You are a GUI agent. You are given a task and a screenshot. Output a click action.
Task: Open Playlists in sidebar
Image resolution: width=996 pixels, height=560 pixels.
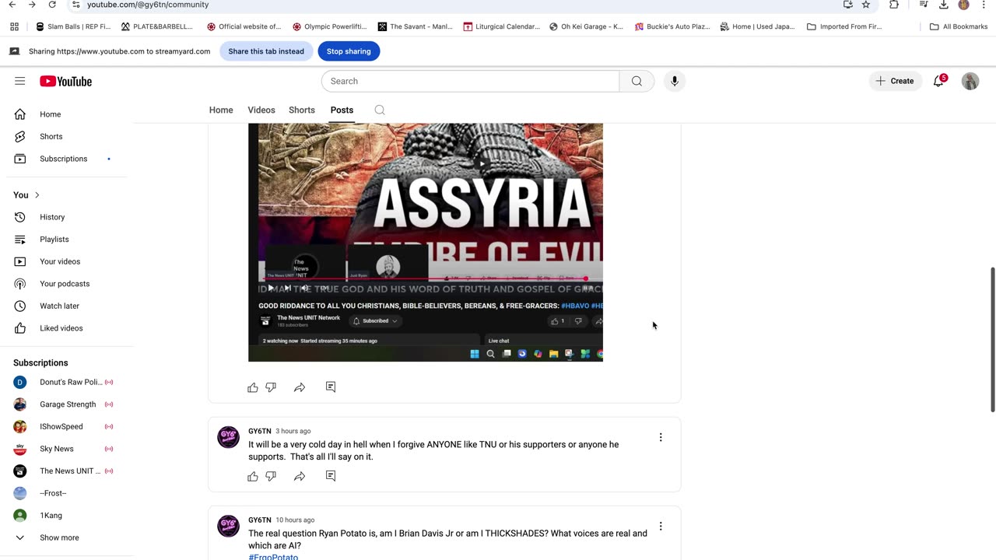click(67, 240)
